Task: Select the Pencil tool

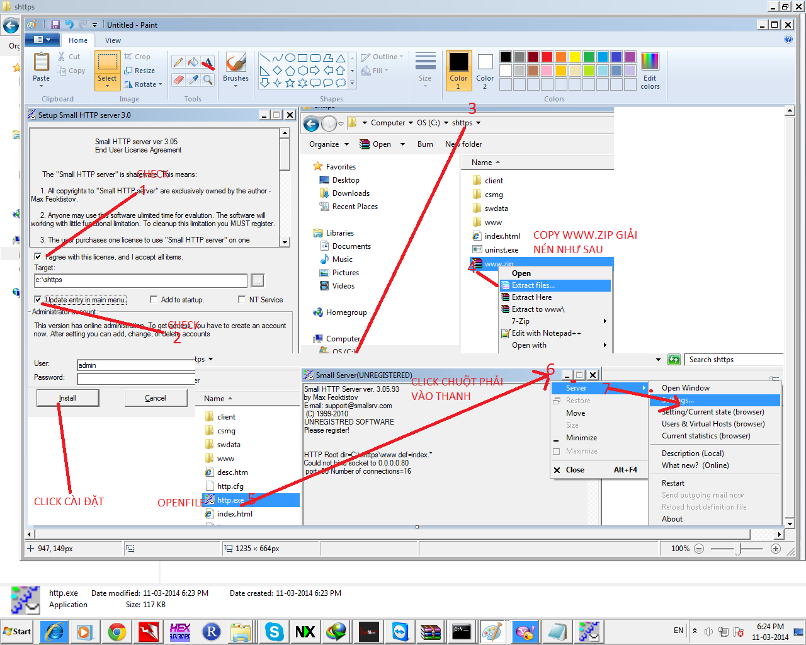Action: (178, 62)
